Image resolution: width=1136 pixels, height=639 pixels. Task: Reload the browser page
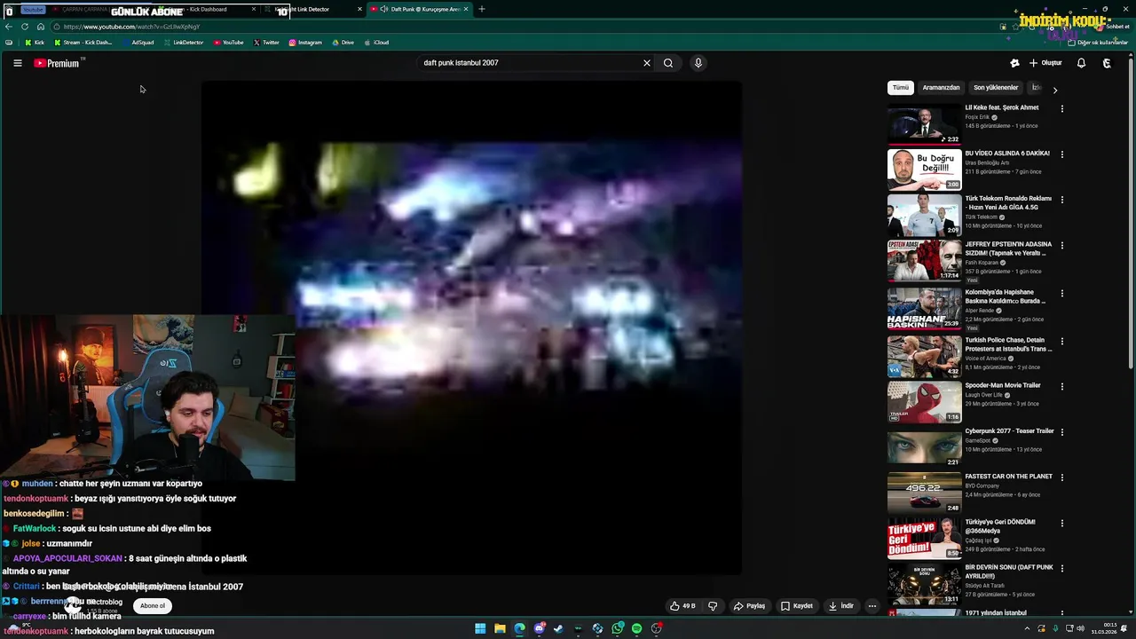[x=25, y=27]
